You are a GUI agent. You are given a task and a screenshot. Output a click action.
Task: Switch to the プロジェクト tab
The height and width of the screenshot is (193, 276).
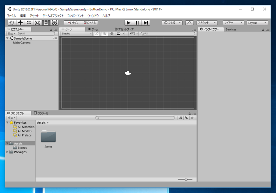[18, 113]
